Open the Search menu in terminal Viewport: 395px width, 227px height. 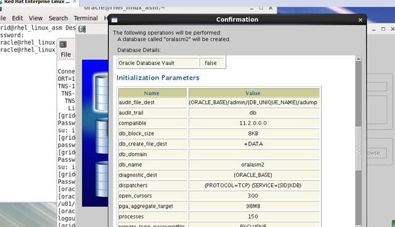tap(58, 18)
